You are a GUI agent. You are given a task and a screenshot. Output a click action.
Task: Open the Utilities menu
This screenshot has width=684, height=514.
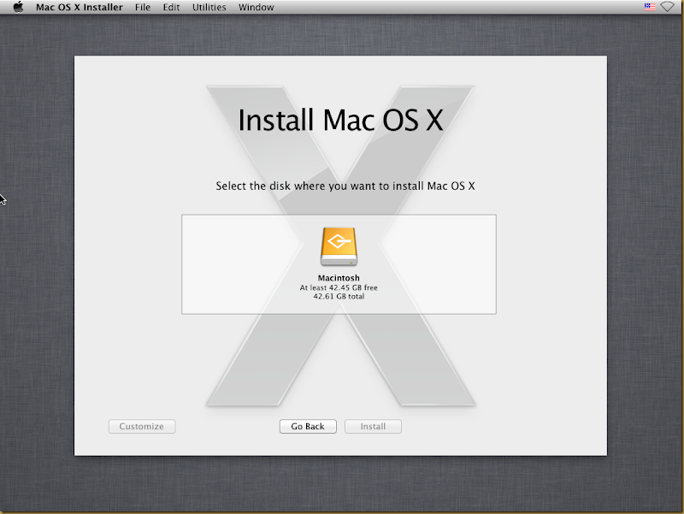tap(209, 8)
